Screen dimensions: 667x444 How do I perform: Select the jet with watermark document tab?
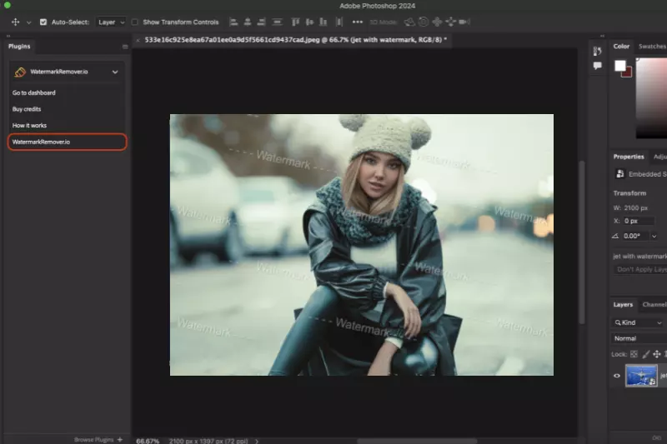296,40
